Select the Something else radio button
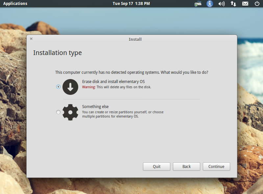Viewport: 263px width, 194px height. pos(58,112)
